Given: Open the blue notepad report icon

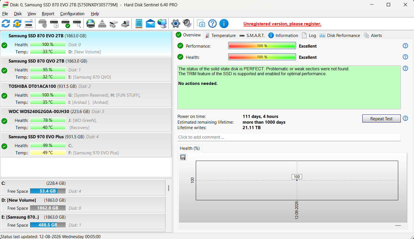Looking at the screenshot, I should pyautogui.click(x=139, y=24).
